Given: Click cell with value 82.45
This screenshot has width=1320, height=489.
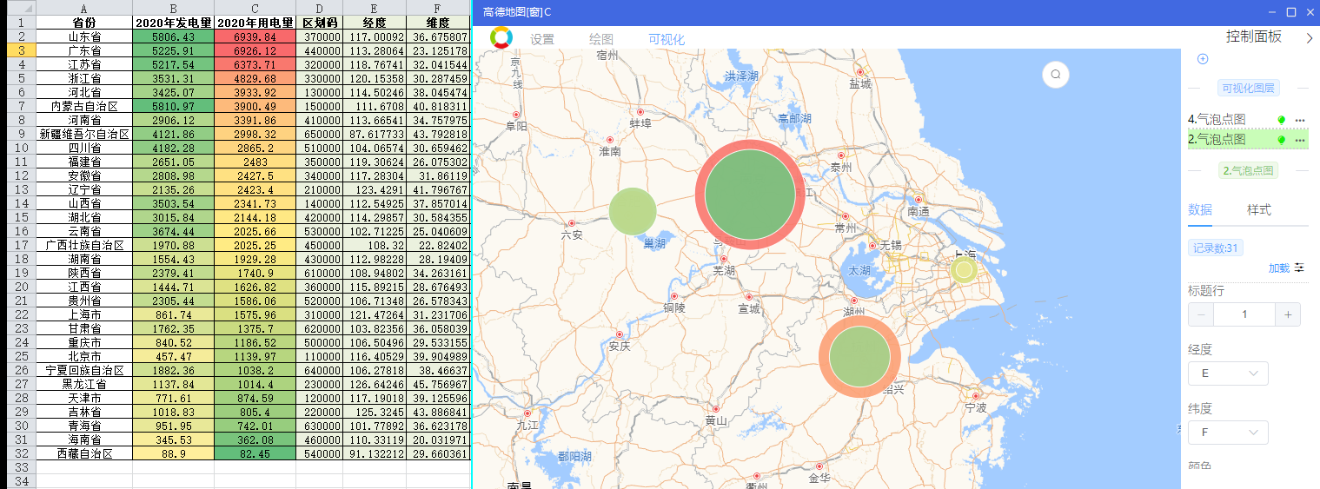Looking at the screenshot, I should click(x=255, y=453).
